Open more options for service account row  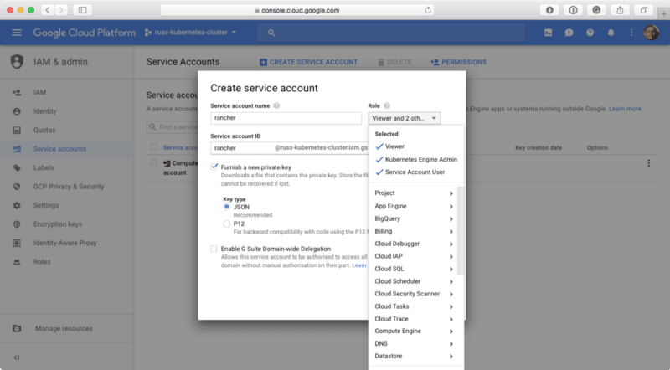pos(648,163)
